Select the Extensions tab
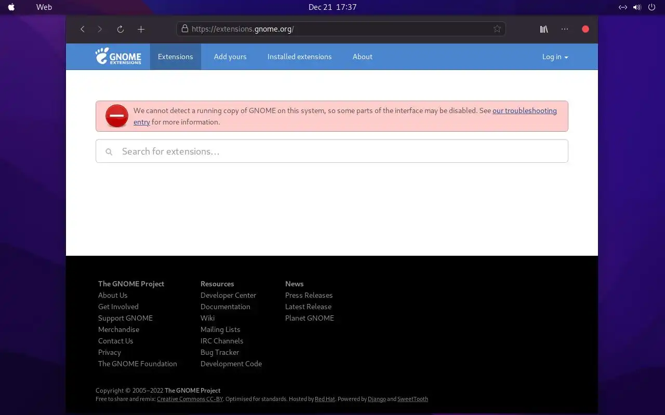Image resolution: width=665 pixels, height=415 pixels. pyautogui.click(x=176, y=57)
